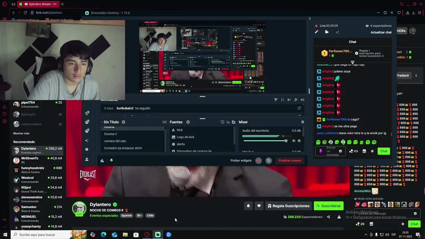
Task: Click Kick page Chat send button
Action: [414, 224]
